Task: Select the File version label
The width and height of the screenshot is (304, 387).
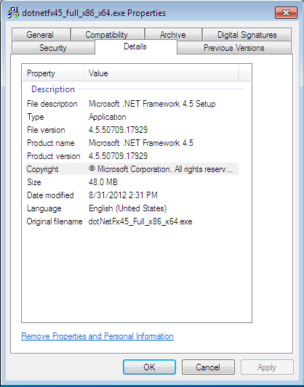Action: pos(46,130)
